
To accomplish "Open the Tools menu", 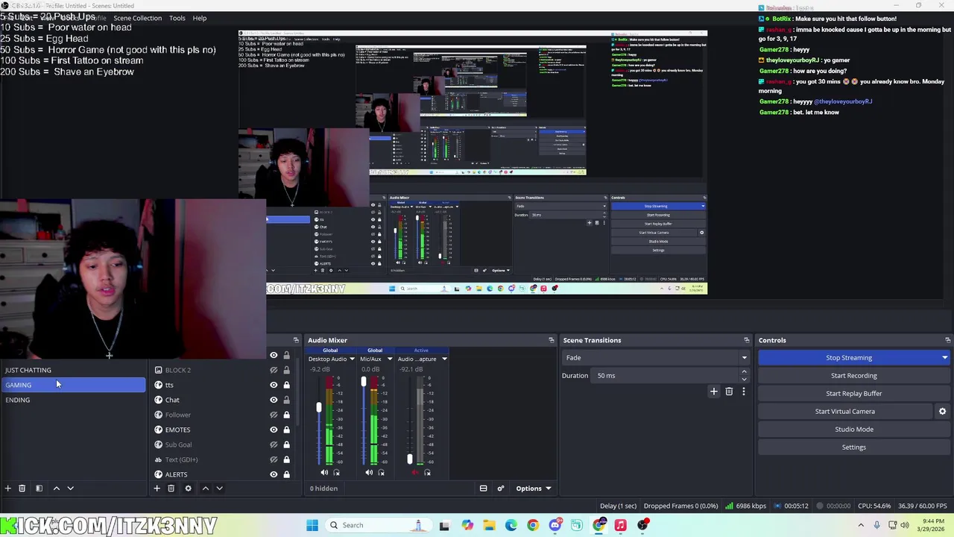I will (x=177, y=18).
